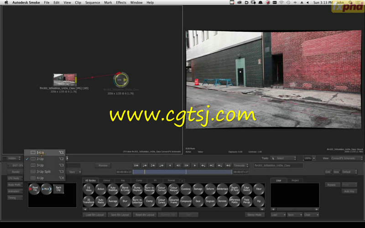This screenshot has width=365, height=228.
Task: Pick the Damage node
Action: [198, 189]
